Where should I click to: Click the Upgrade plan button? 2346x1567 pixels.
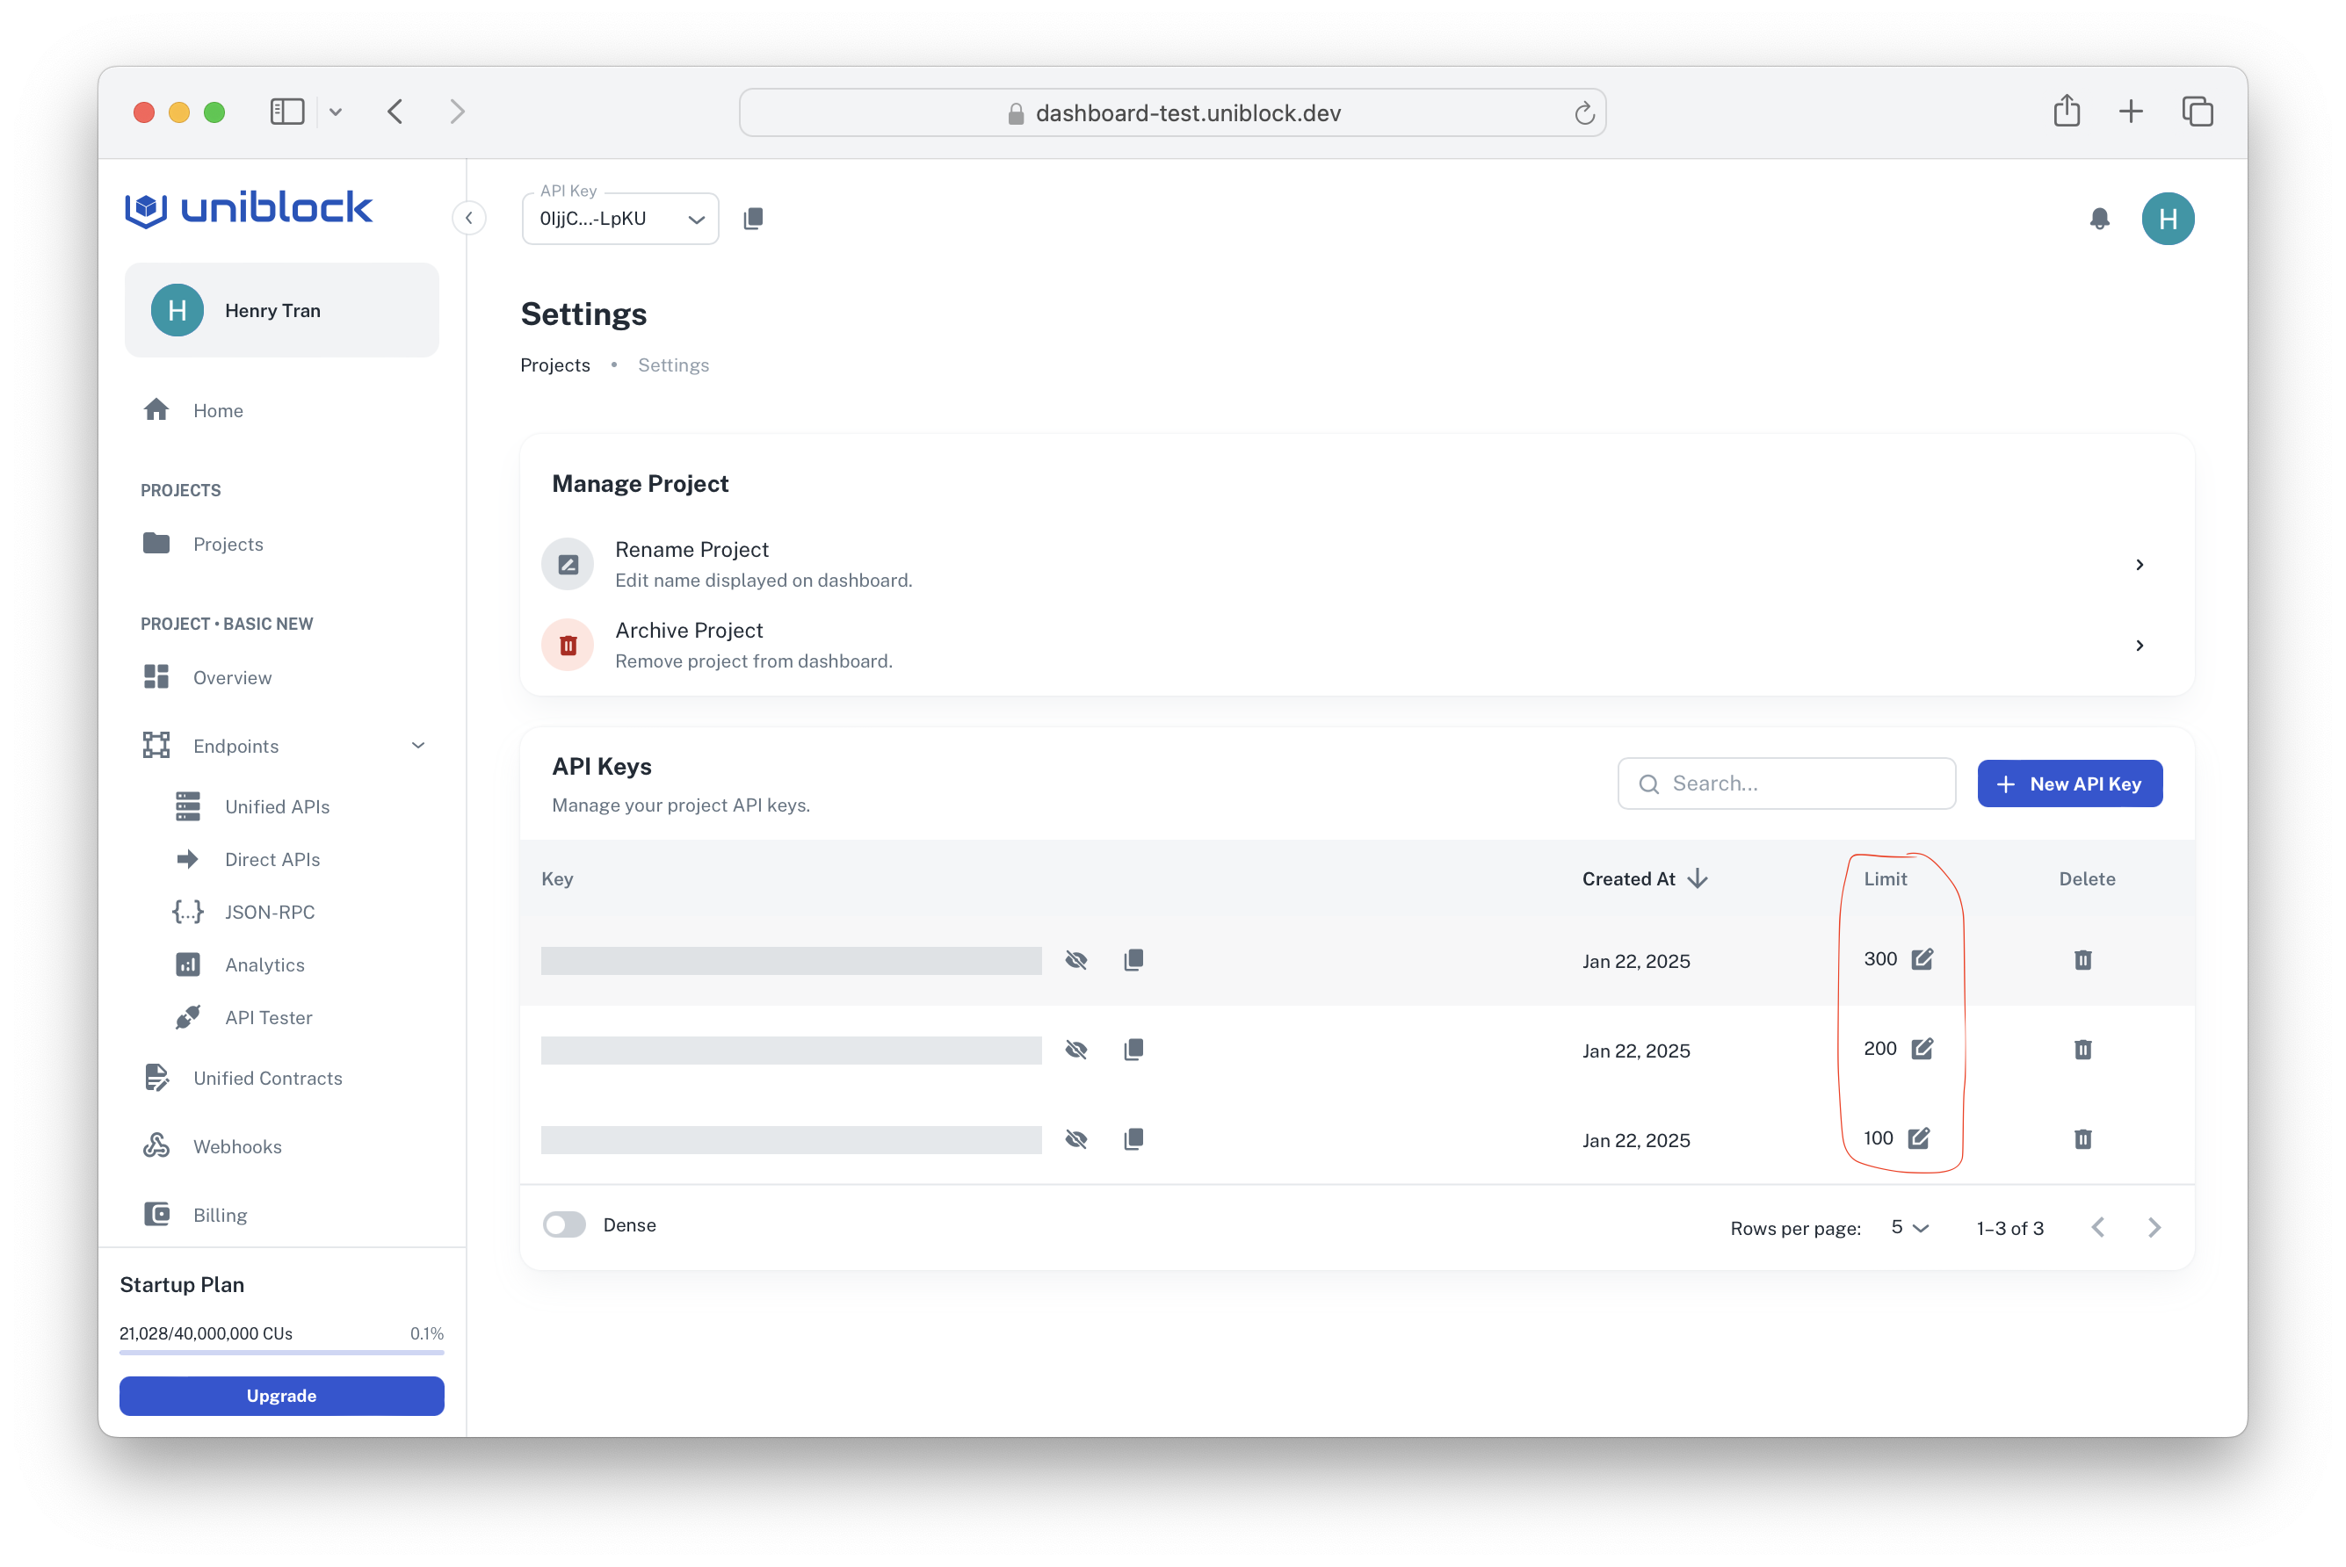(282, 1395)
